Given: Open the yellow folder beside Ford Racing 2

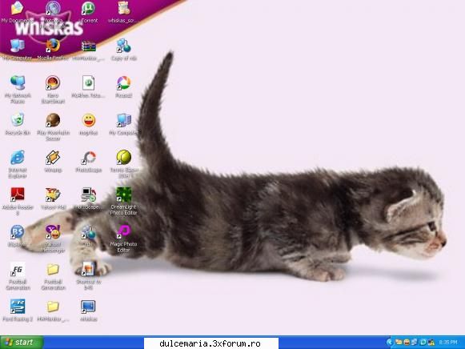Looking at the screenshot, I should pyautogui.click(x=53, y=307).
